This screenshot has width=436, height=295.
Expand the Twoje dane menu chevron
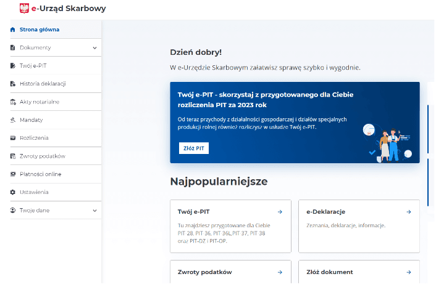coord(94,210)
